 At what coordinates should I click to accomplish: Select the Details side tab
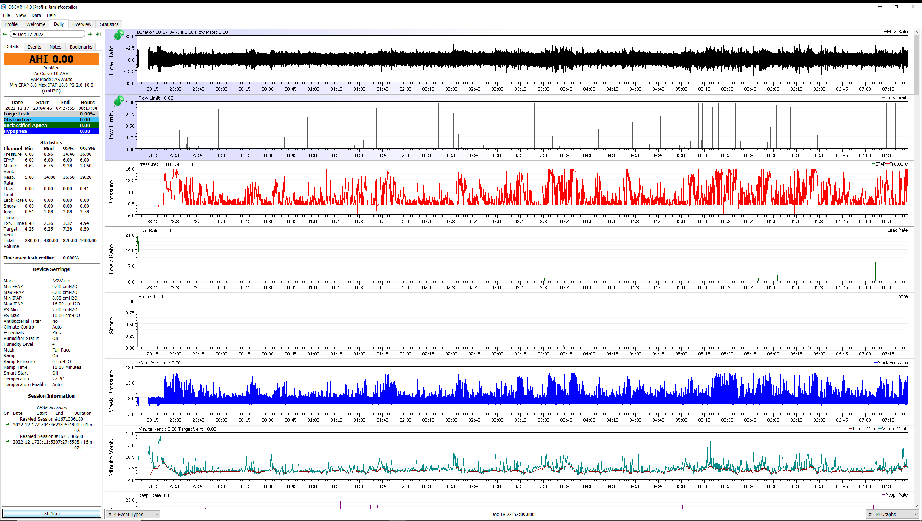point(12,46)
